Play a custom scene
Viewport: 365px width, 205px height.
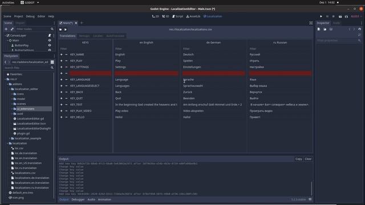(346, 17)
